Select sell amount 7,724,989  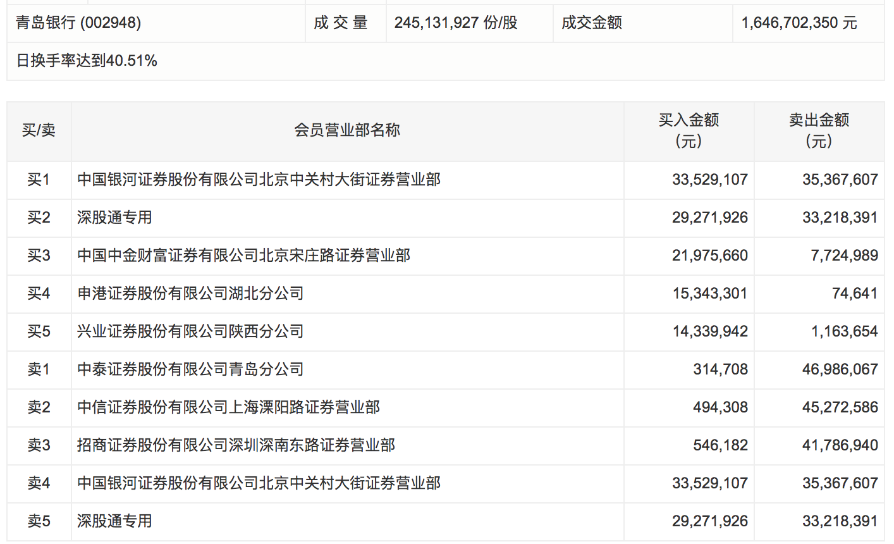(x=845, y=256)
